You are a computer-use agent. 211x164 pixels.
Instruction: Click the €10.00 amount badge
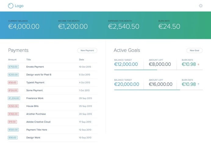[x=12, y=122]
